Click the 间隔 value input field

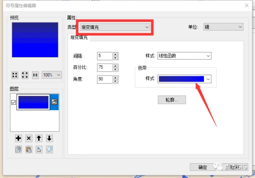tap(105, 56)
